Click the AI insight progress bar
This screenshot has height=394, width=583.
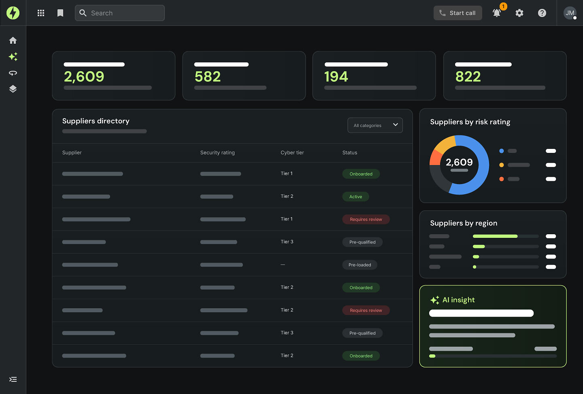tap(493, 356)
